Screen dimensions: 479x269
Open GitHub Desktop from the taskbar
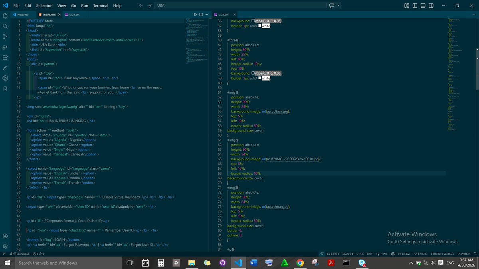pos(222,263)
